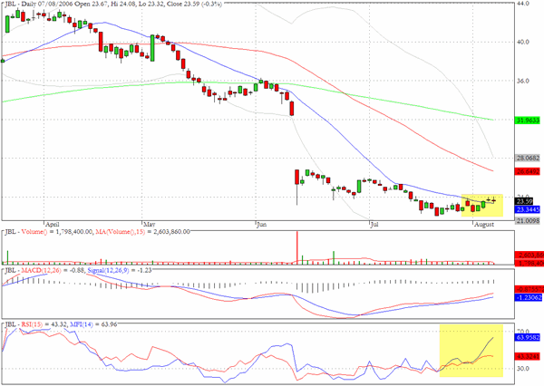The height and width of the screenshot is (386, 544).
Task: Click the 44.0 price axis label
Action: [523, 4]
